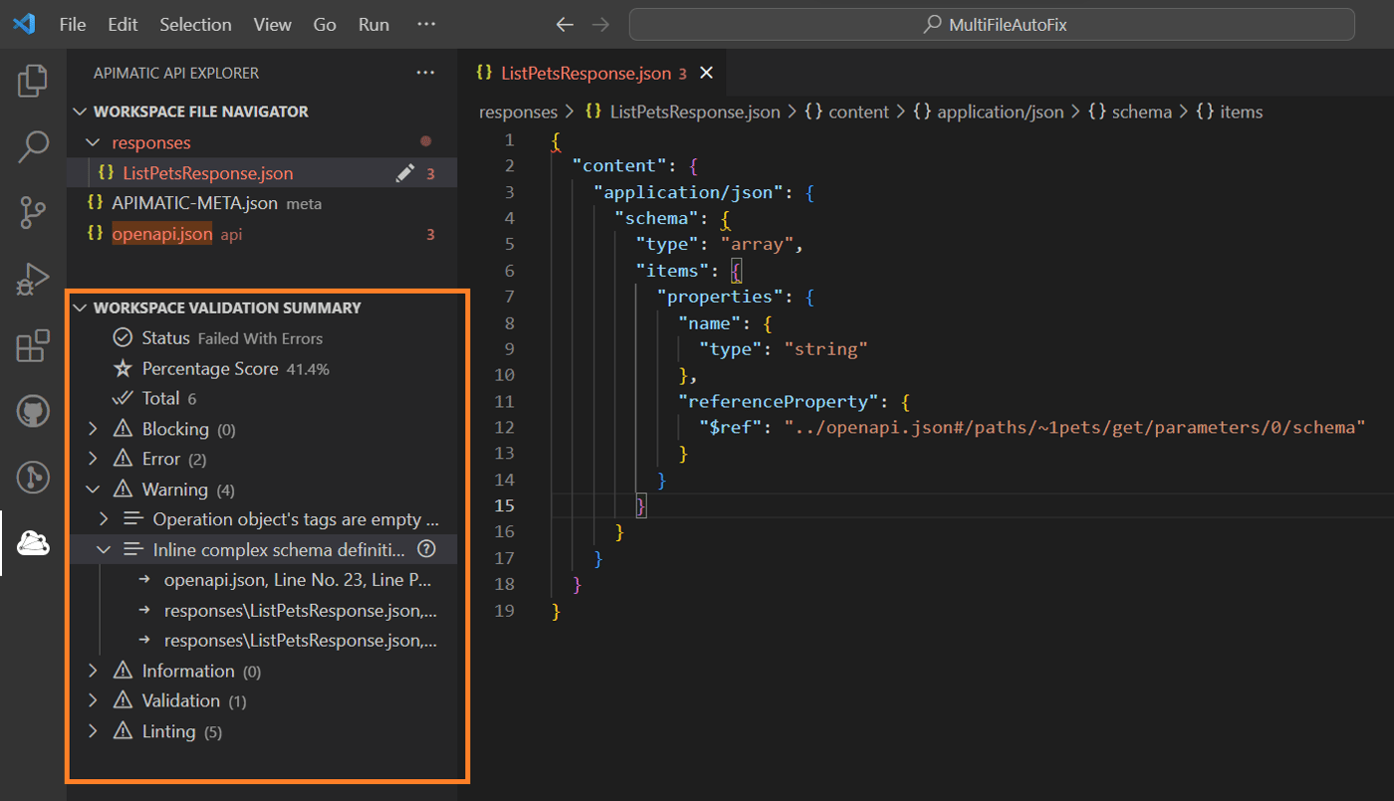The width and height of the screenshot is (1394, 801).
Task: Select the APIMatic cloud icon in activity bar
Action: pyautogui.click(x=33, y=543)
